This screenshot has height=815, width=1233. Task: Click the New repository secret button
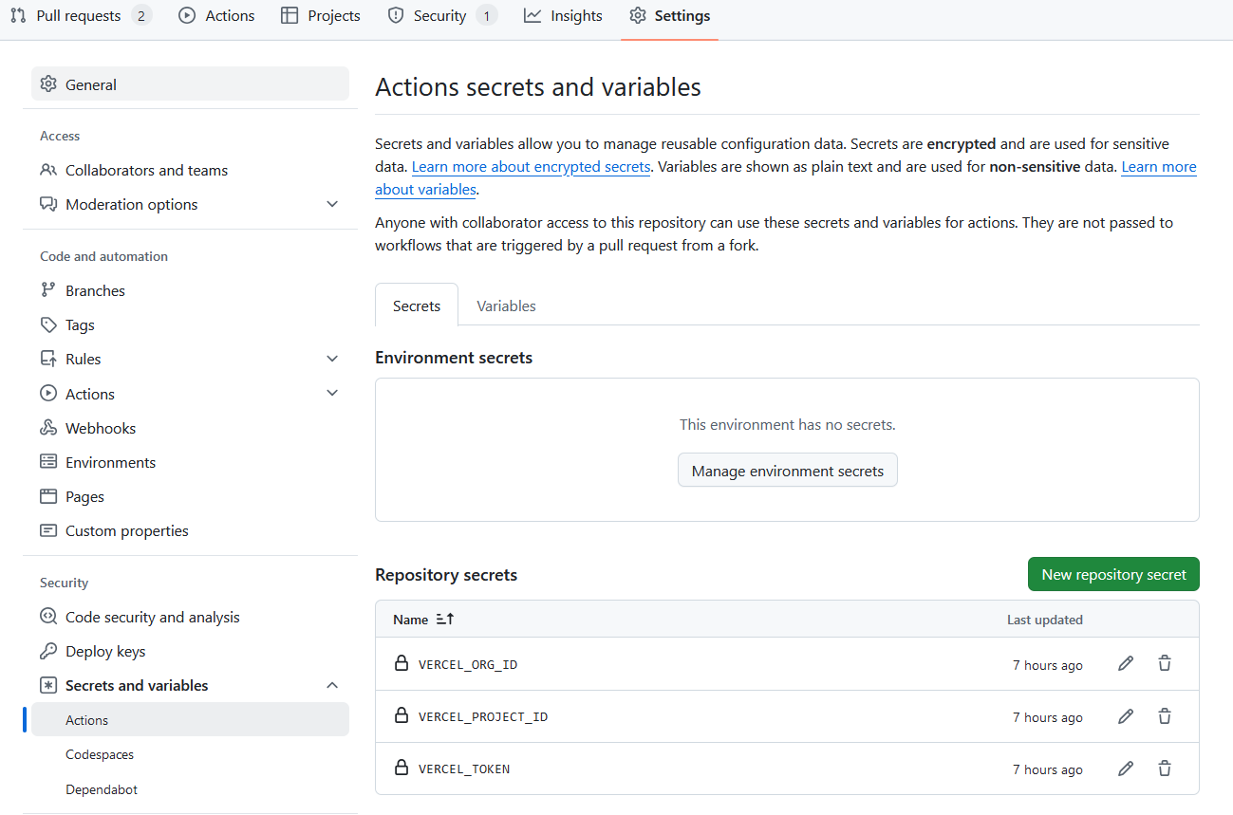pos(1113,574)
